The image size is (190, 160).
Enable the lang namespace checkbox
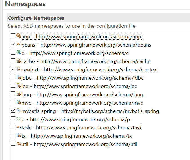coord(13,94)
